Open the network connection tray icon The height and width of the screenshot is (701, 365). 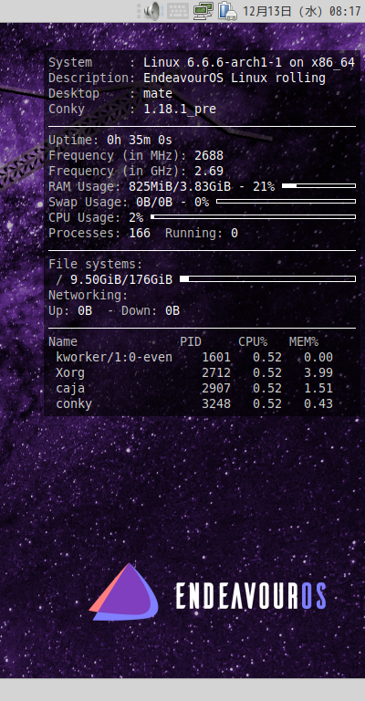(x=203, y=11)
